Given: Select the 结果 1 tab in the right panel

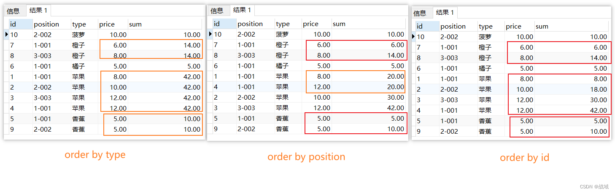Looking at the screenshot, I should [445, 13].
